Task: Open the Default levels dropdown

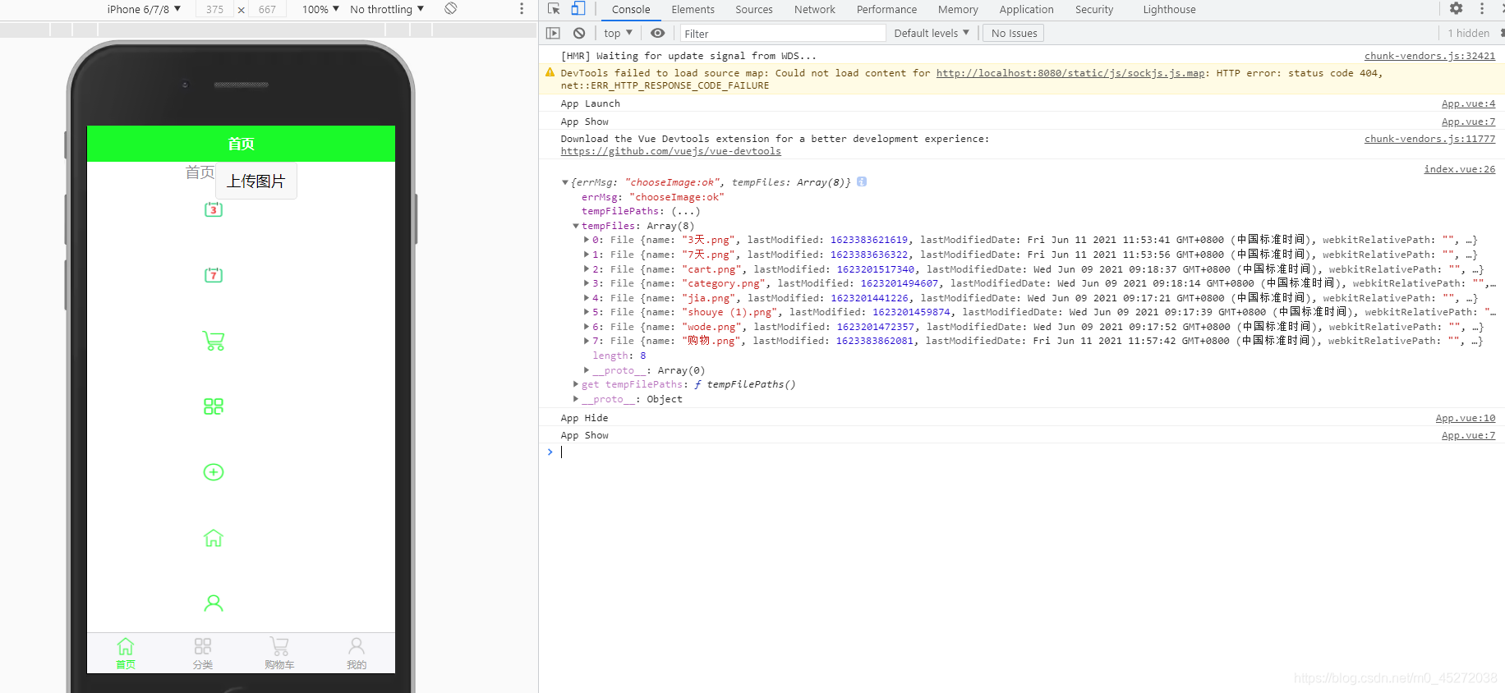Action: click(932, 33)
